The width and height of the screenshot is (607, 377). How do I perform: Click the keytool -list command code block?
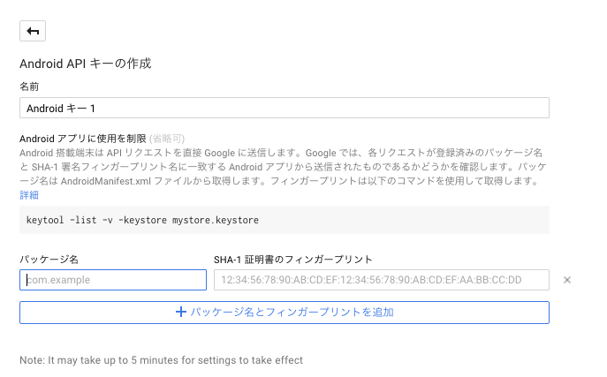pyautogui.click(x=285, y=220)
